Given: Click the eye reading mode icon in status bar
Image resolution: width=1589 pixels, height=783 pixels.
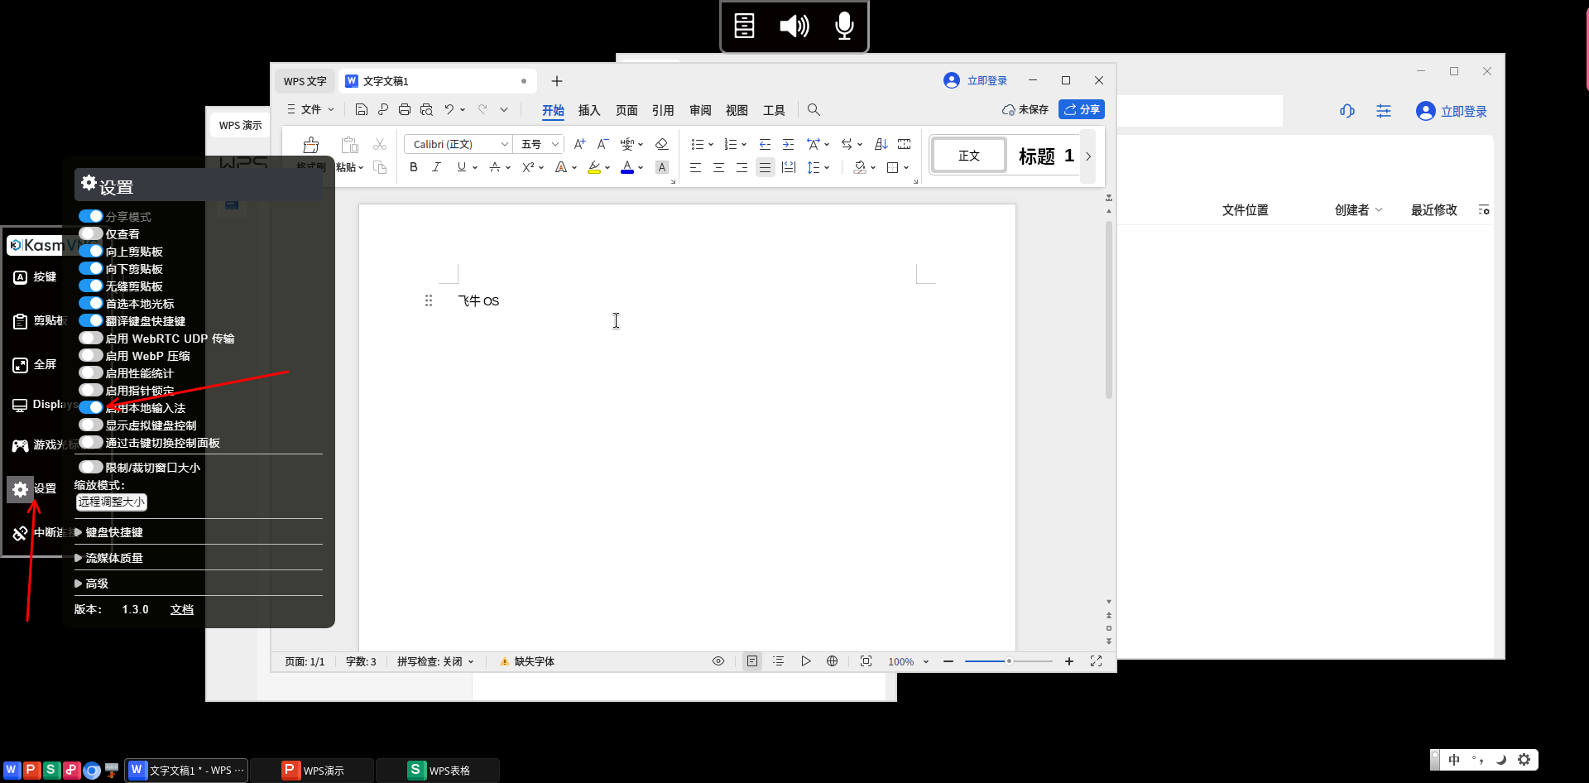Looking at the screenshot, I should (718, 661).
